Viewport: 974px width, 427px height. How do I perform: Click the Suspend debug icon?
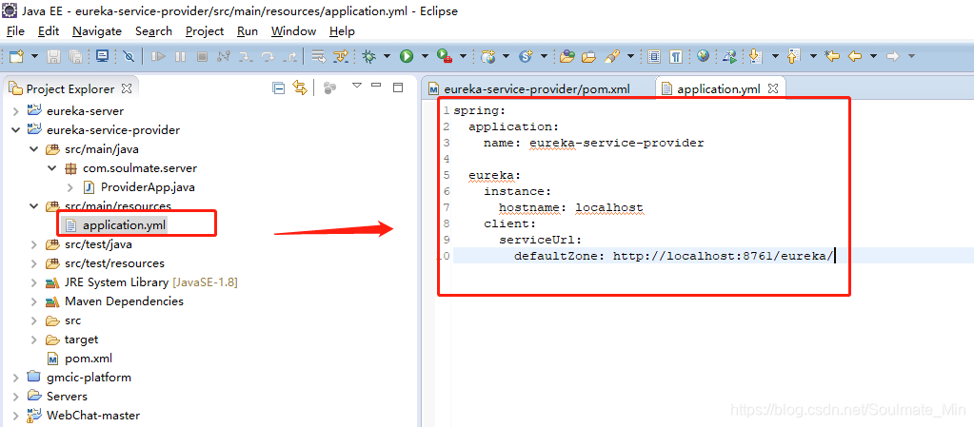pyautogui.click(x=180, y=56)
